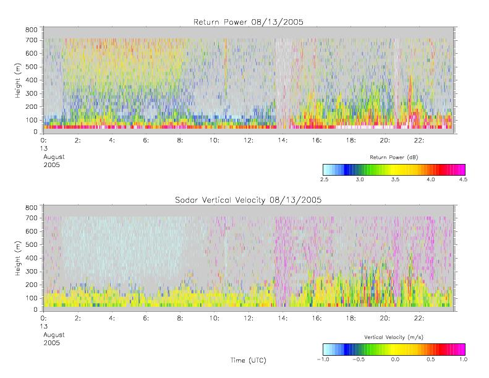Click the 300 height tick on Return Power plot

tap(31, 93)
